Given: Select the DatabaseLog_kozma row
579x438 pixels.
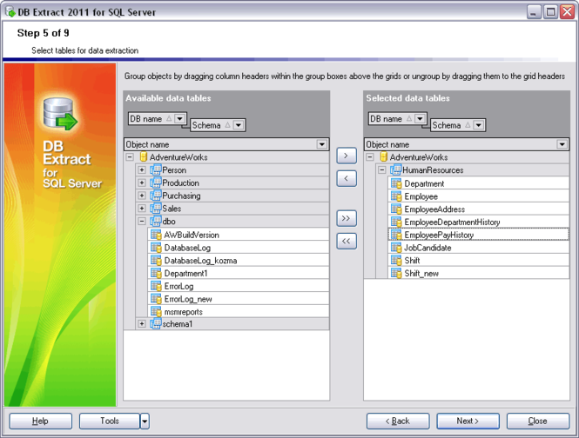Looking at the screenshot, I should point(239,261).
